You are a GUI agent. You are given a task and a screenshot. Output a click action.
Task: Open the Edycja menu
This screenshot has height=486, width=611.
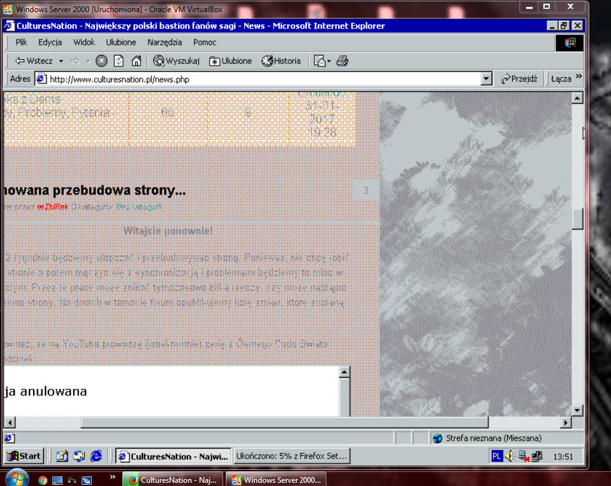coord(50,42)
